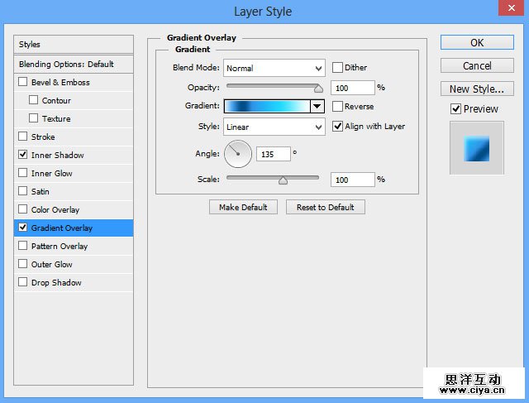Screen dimensions: 529x403
Task: Click the Angle value input field
Action: [274, 153]
